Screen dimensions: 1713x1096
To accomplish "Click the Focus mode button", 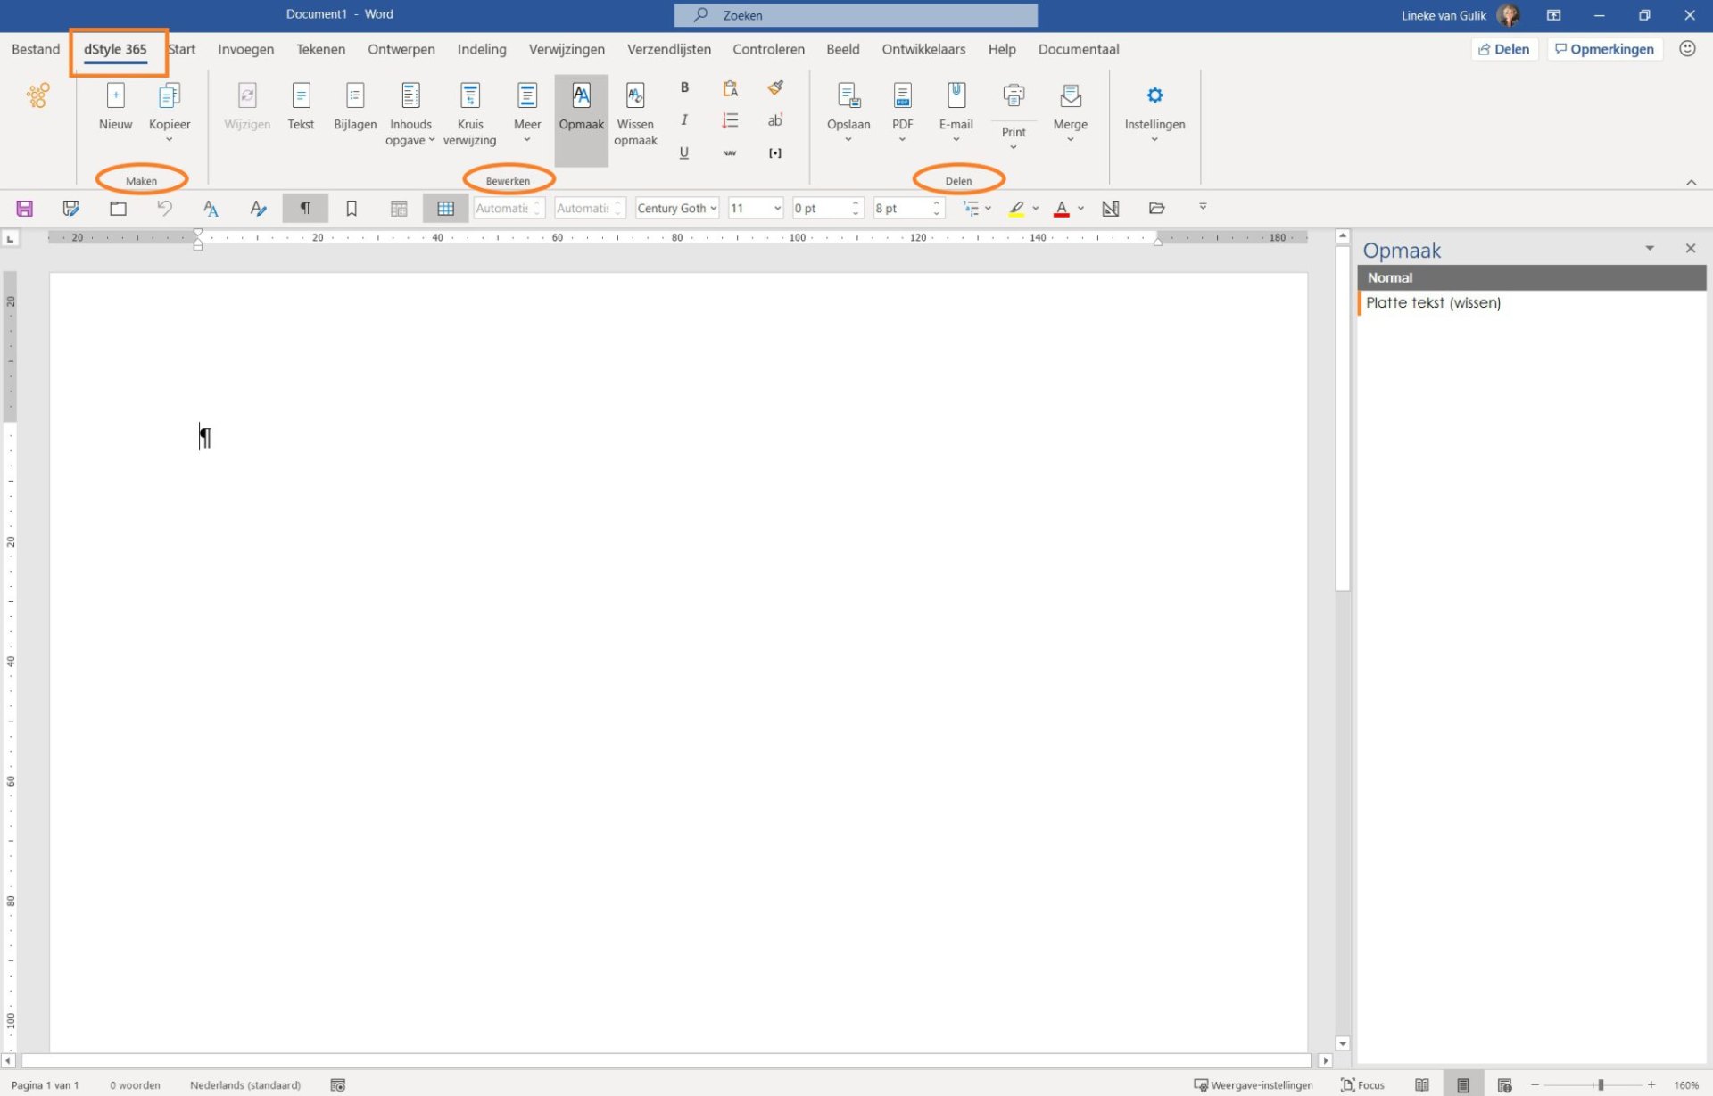I will pos(1362,1085).
